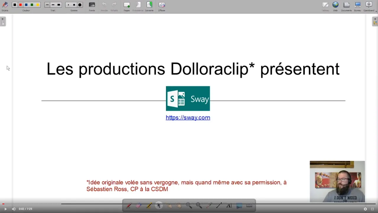Select the red pen color
Viewport: 378px width, 213px height.
point(20,5)
